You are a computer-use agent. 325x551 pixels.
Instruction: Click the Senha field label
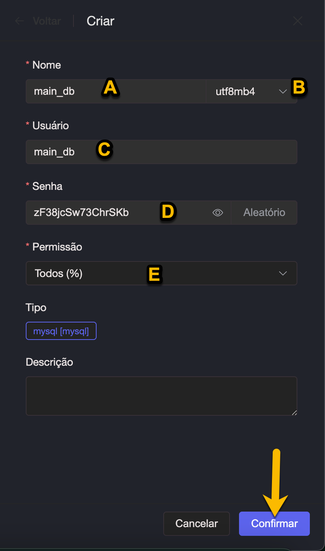click(x=47, y=186)
